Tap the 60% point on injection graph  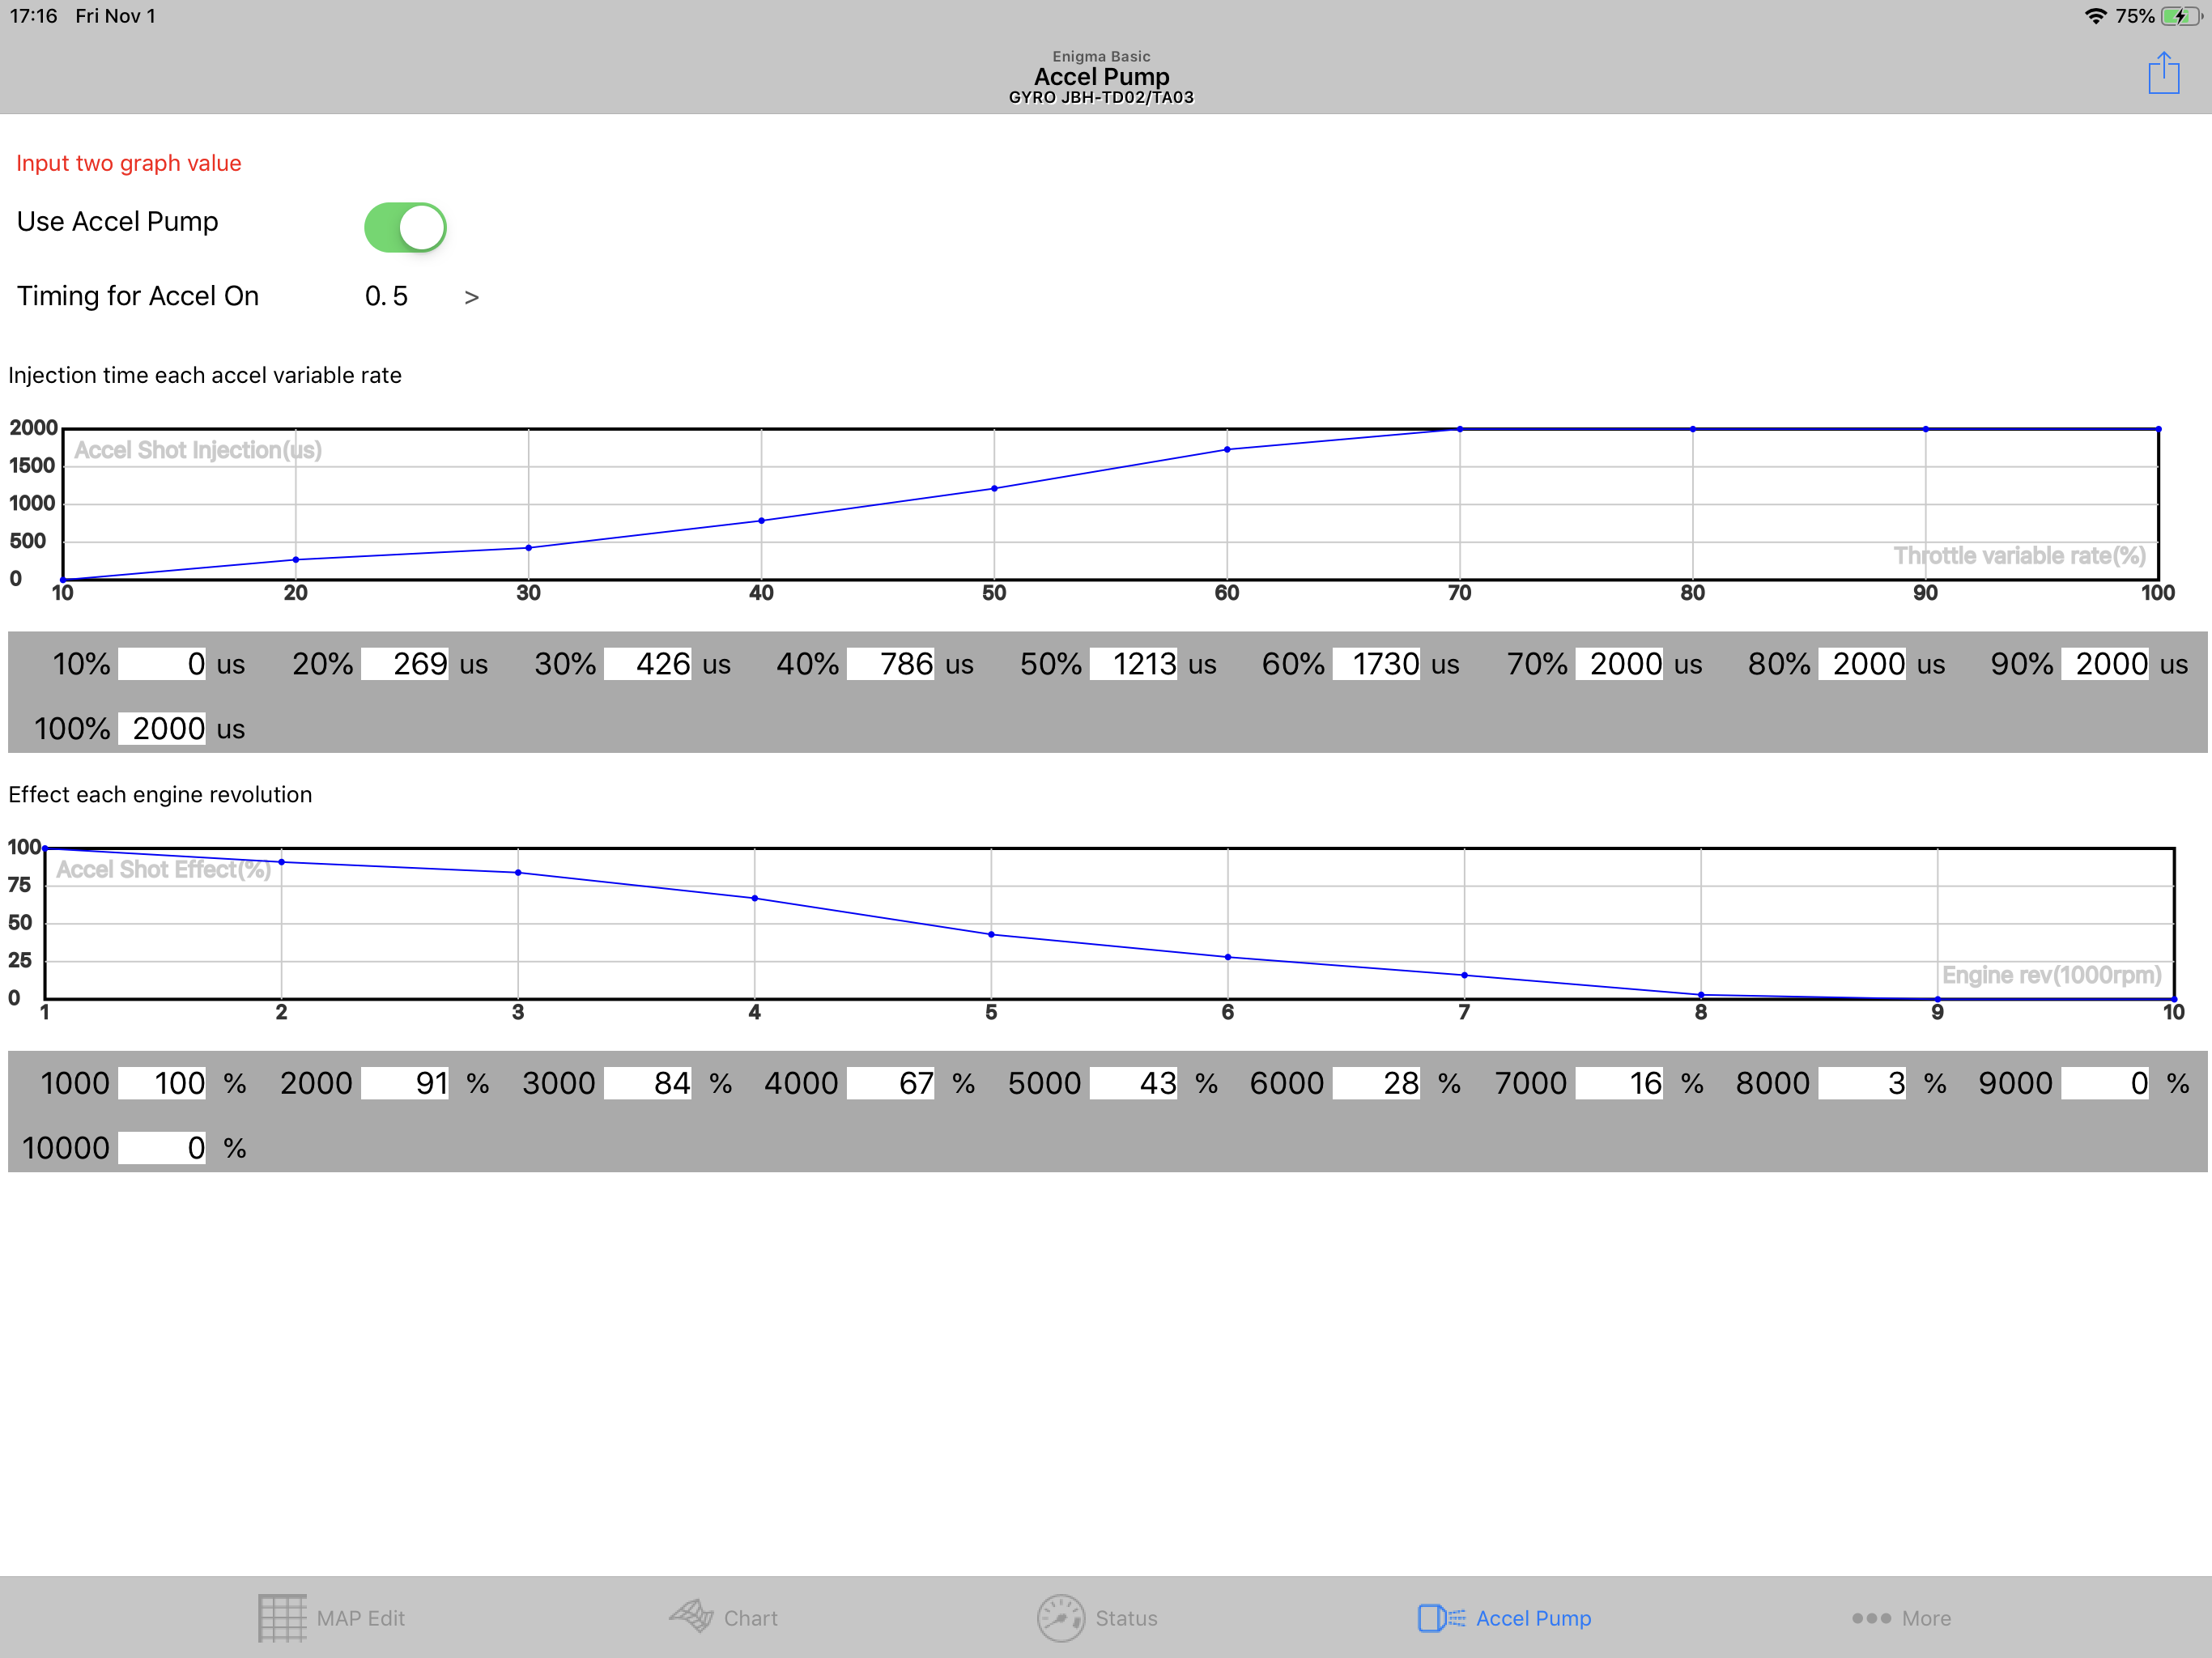click(1227, 450)
